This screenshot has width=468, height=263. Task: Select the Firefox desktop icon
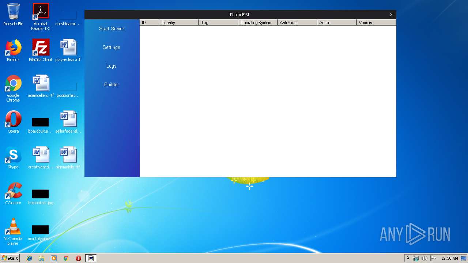(x=13, y=50)
